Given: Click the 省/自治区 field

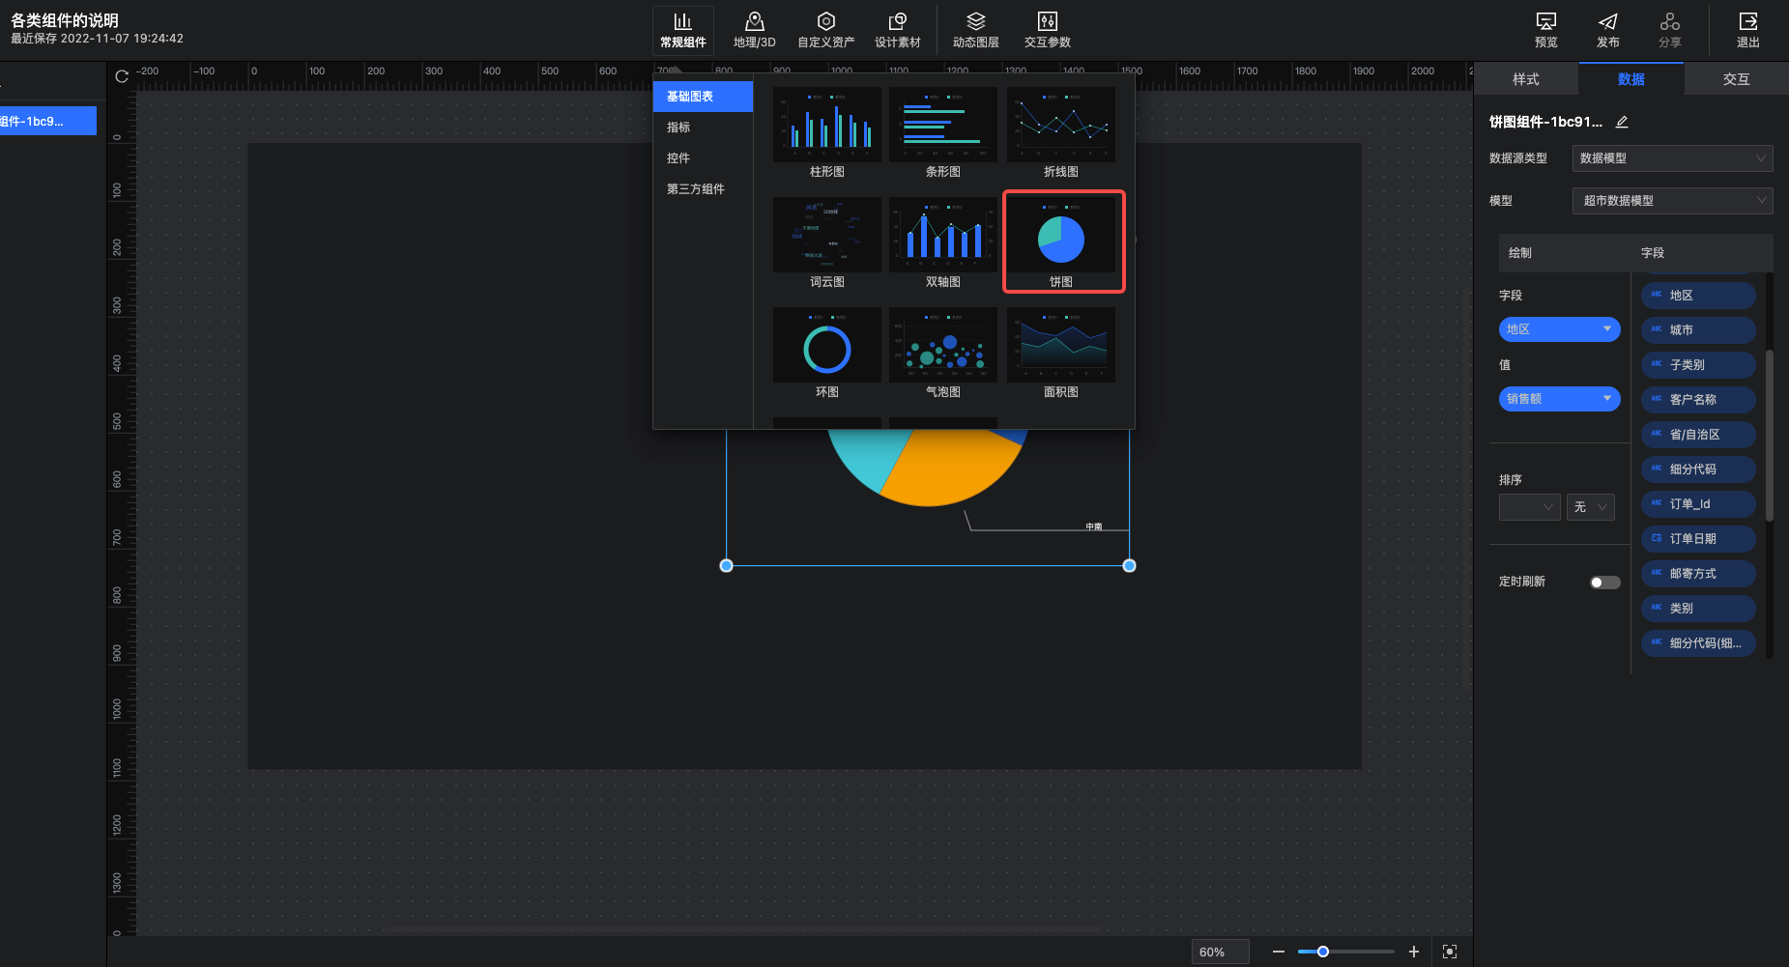Looking at the screenshot, I should pos(1698,435).
